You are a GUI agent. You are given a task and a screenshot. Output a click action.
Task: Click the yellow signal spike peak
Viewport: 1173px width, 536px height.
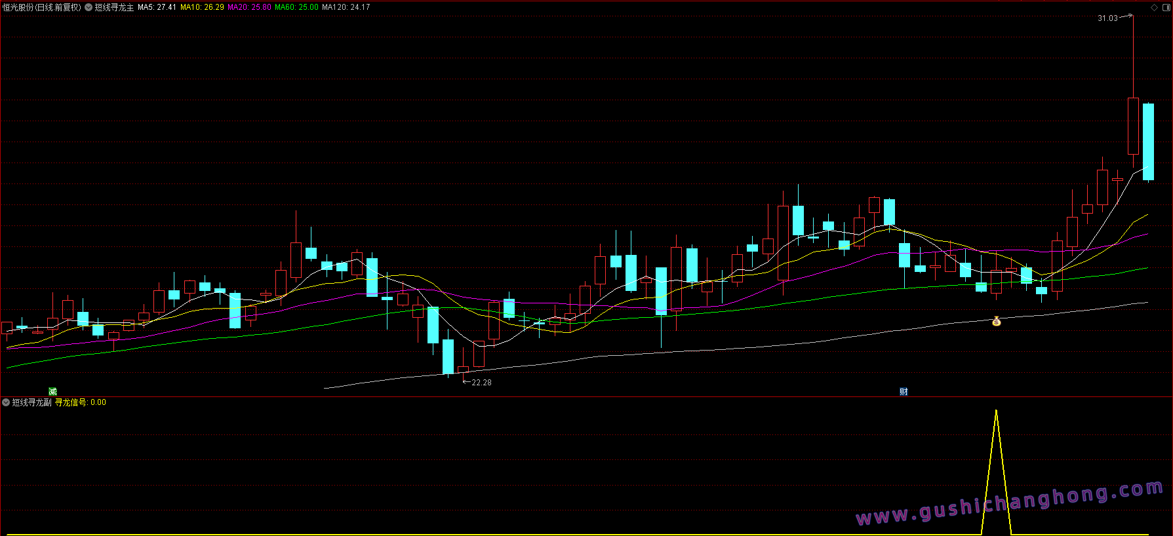click(x=996, y=412)
